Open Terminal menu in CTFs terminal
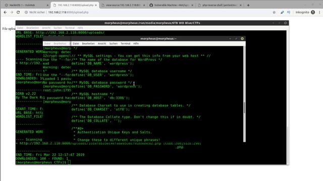This screenshot has height=181, width=323. point(70,28)
